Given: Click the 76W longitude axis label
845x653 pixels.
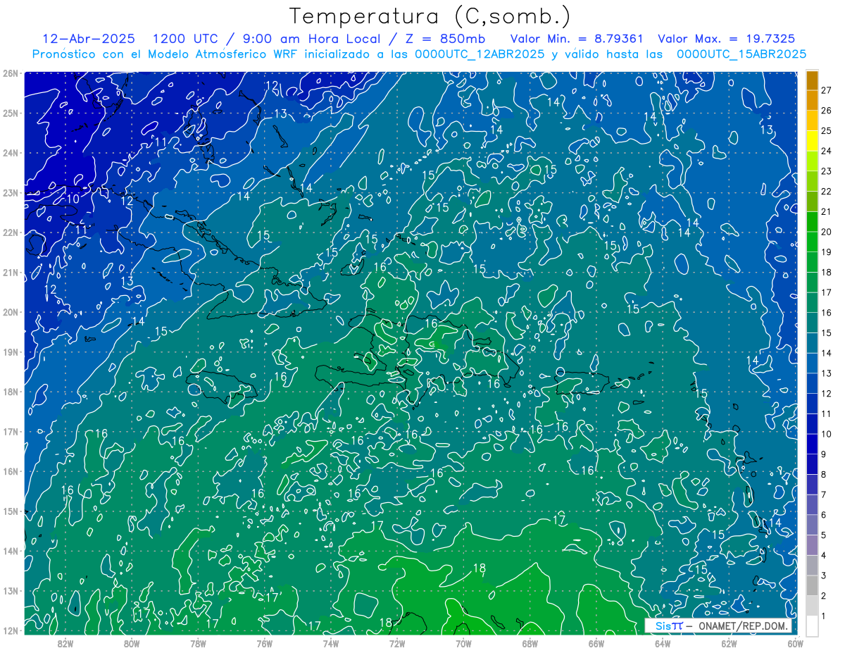Looking at the screenshot, I should tap(264, 643).
